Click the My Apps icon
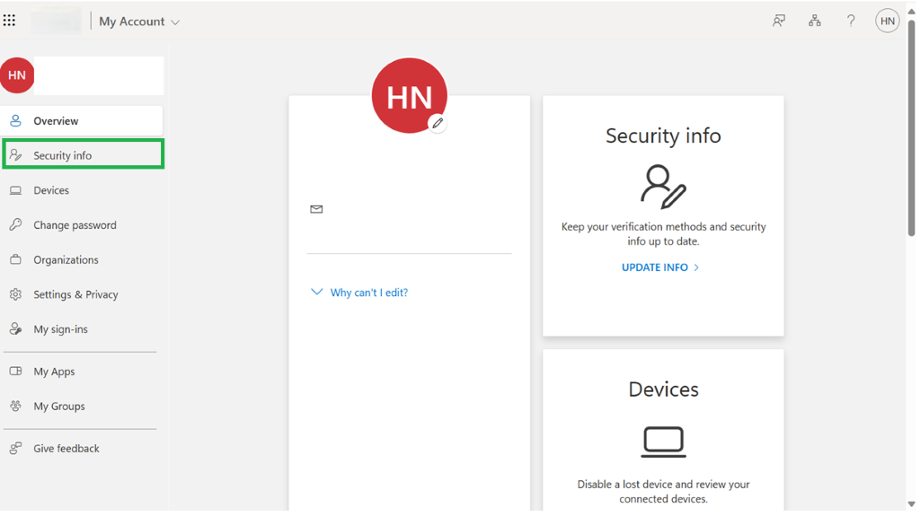 point(16,372)
